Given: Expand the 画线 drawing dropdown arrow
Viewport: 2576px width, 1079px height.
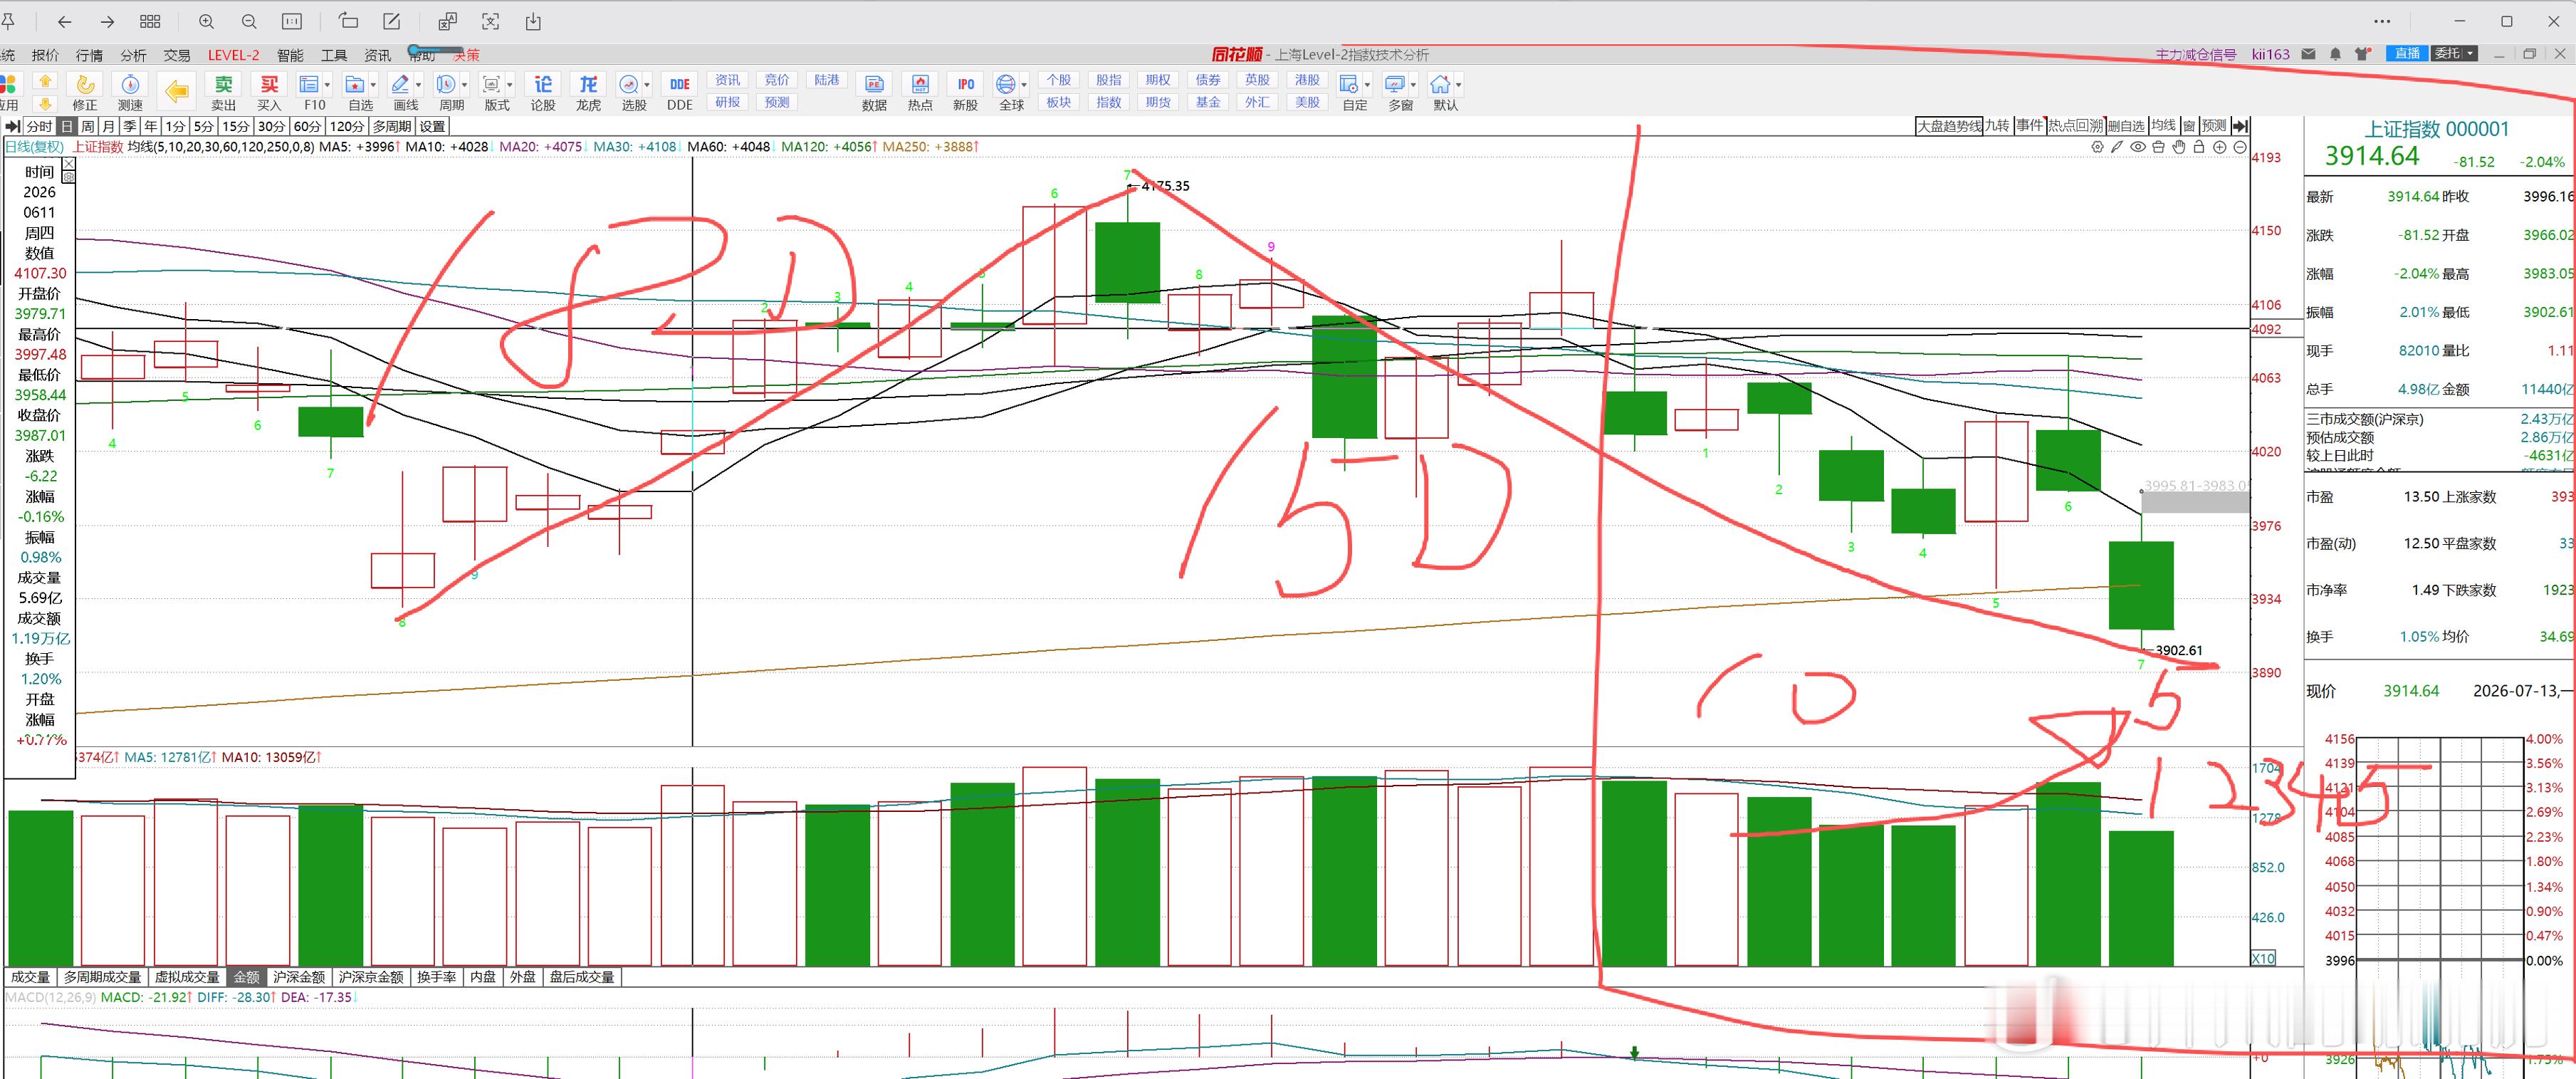Looking at the screenshot, I should [419, 85].
